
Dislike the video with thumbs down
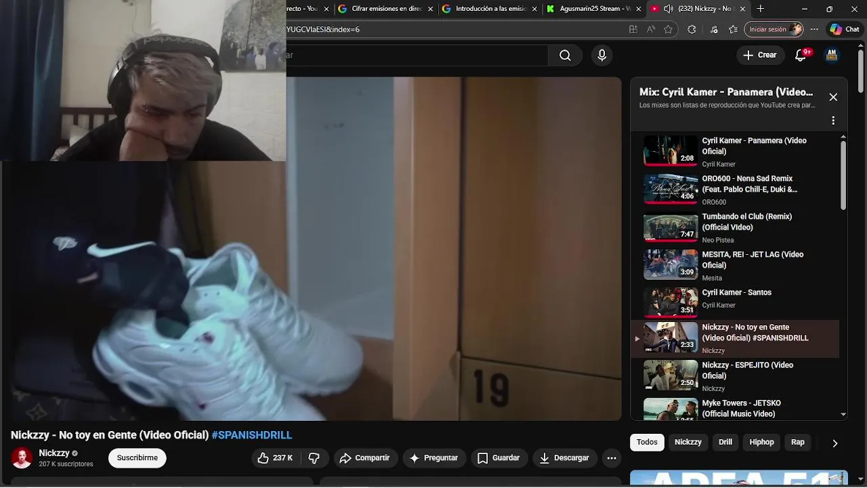coord(314,458)
